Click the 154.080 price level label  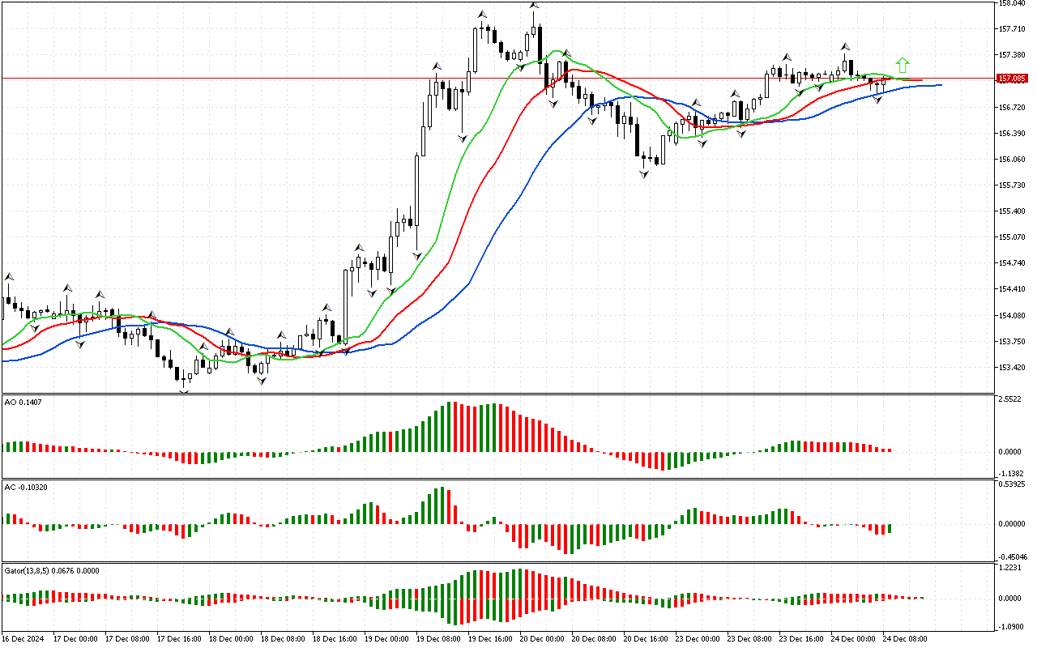tap(1014, 315)
